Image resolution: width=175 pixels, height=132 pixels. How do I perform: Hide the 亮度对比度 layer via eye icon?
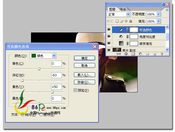pyautogui.click(x=109, y=36)
